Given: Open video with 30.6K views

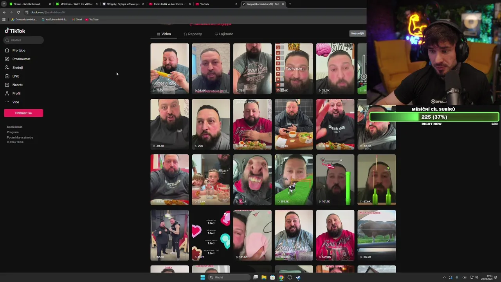Looking at the screenshot, I should 169,124.
